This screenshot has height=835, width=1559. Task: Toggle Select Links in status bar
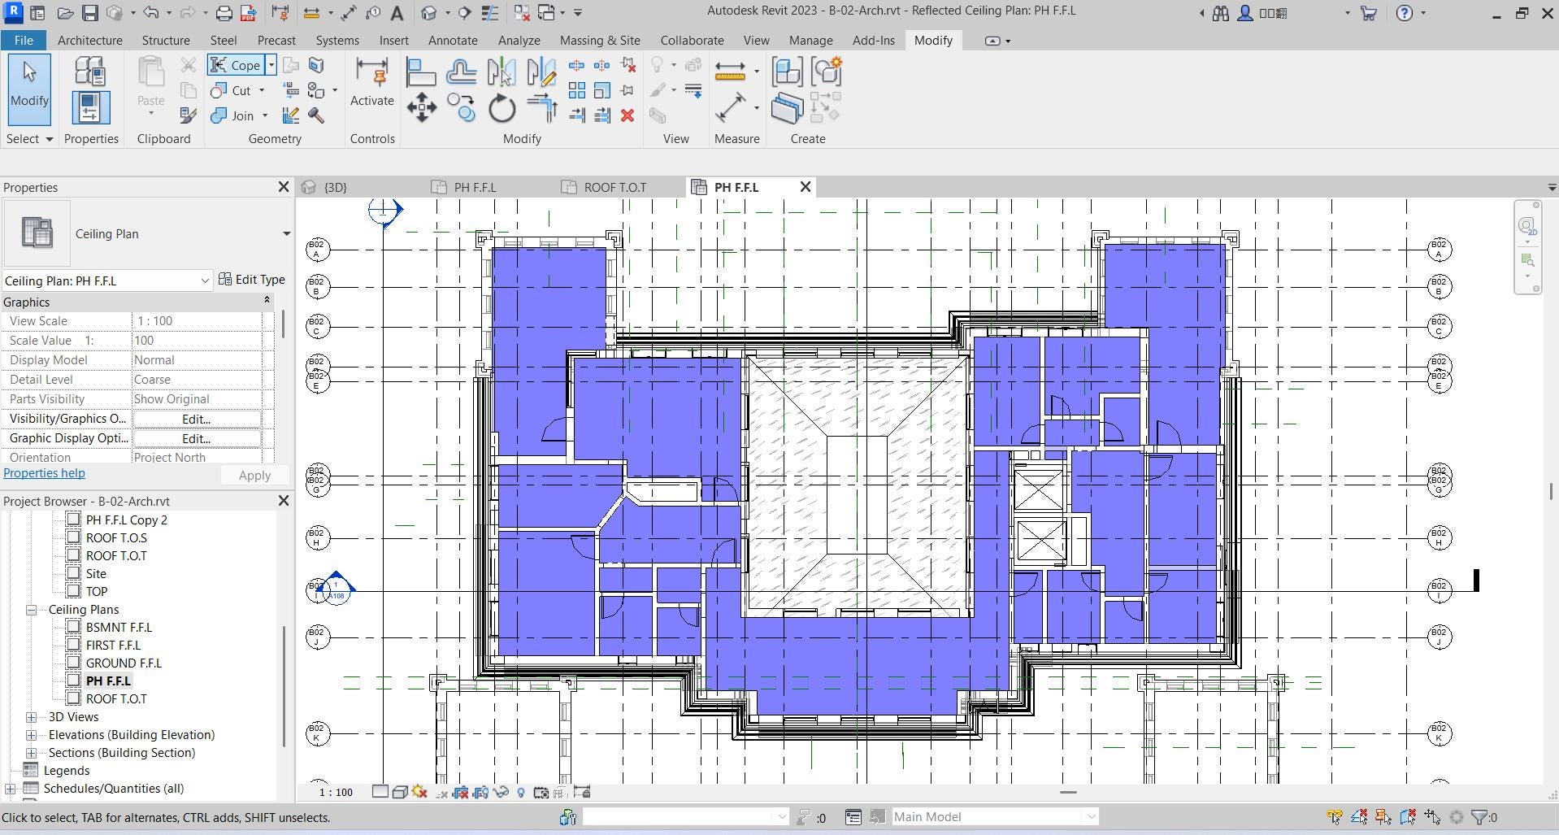pyautogui.click(x=1335, y=817)
